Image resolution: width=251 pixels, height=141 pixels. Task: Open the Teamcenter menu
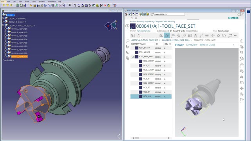pyautogui.click(x=52, y=2)
